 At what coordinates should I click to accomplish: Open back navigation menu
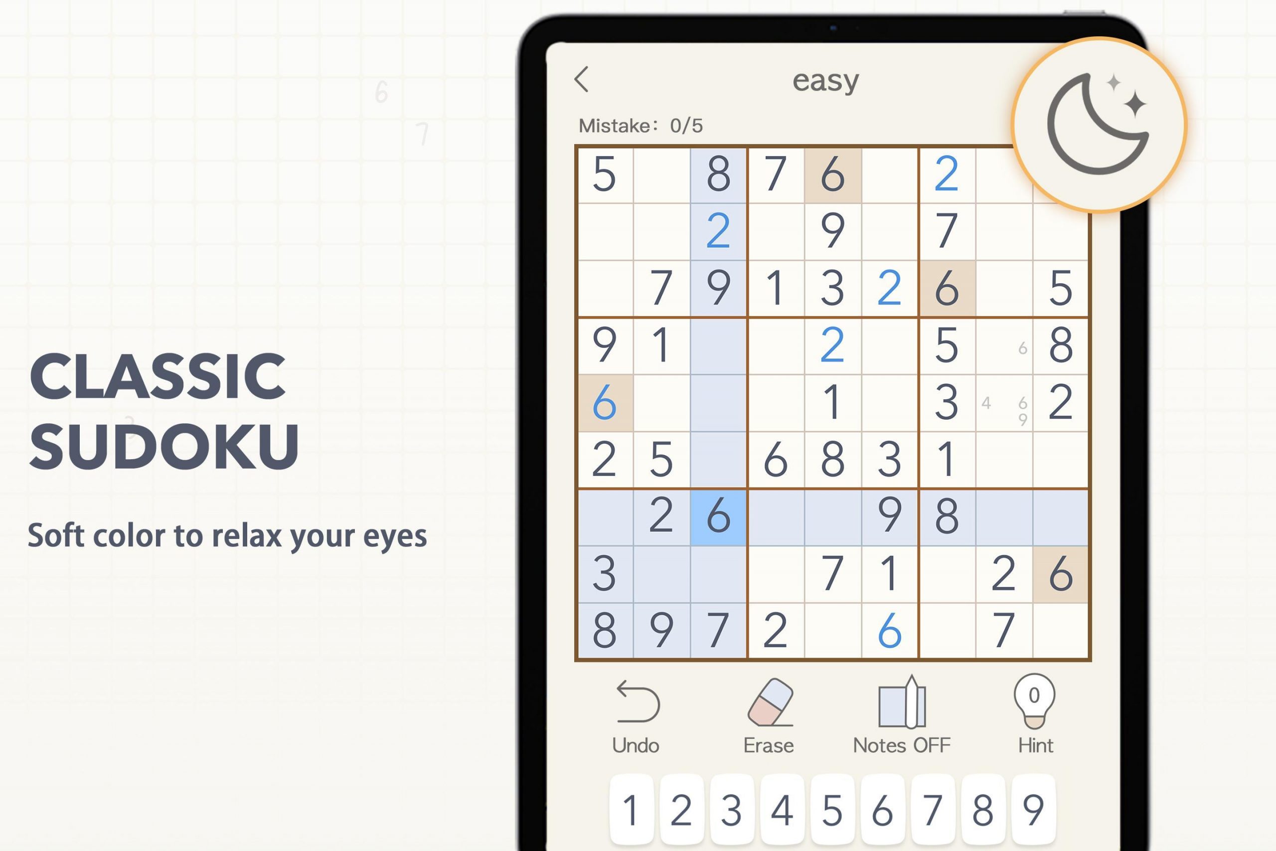[x=583, y=81]
